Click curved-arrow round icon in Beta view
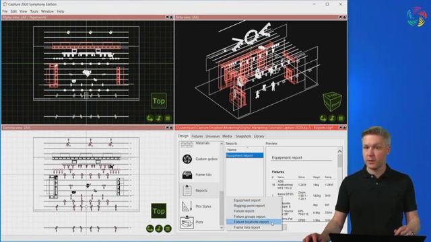431x242 pixels. [x=323, y=118]
